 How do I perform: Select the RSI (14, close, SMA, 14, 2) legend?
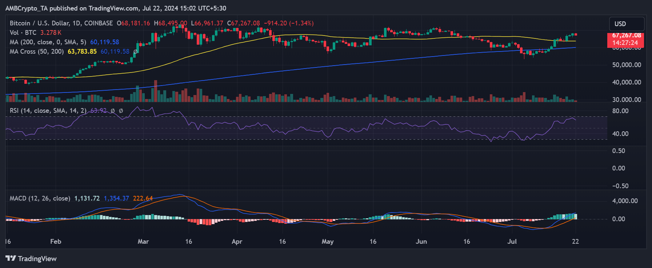click(48, 111)
